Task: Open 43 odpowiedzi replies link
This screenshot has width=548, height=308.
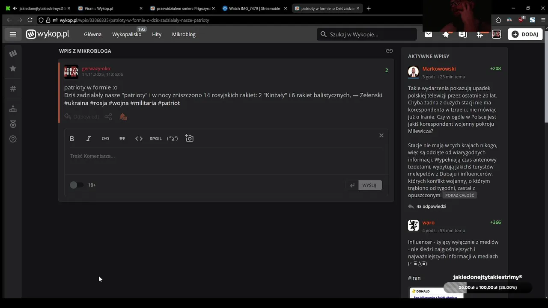Action: click(x=431, y=206)
